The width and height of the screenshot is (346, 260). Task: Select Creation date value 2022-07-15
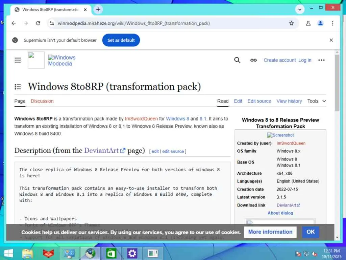[287, 189]
